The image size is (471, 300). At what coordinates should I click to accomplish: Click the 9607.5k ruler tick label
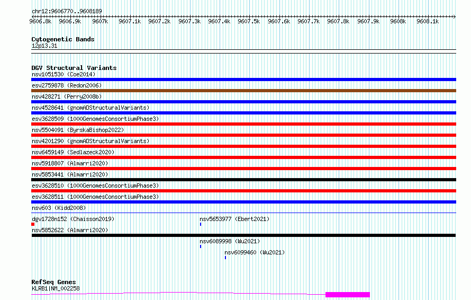pyautogui.click(x=249, y=21)
